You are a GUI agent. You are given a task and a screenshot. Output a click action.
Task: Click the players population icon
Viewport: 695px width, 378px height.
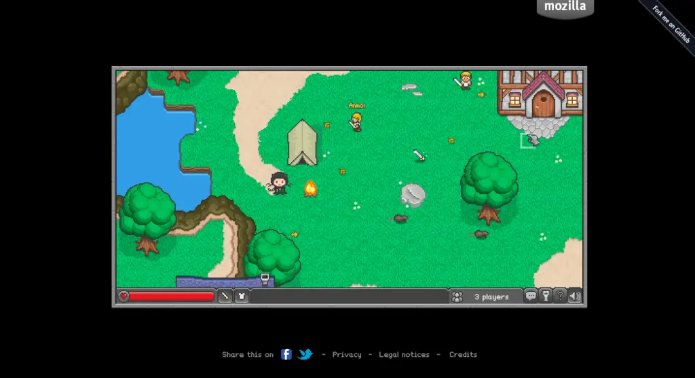[457, 297]
